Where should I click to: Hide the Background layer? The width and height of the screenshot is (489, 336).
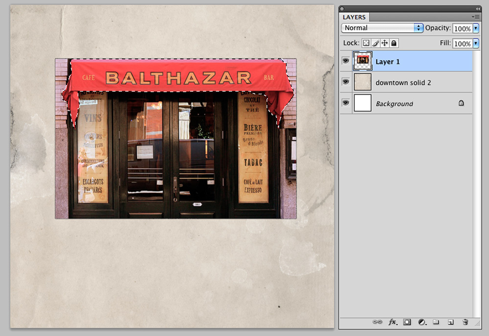coord(346,103)
